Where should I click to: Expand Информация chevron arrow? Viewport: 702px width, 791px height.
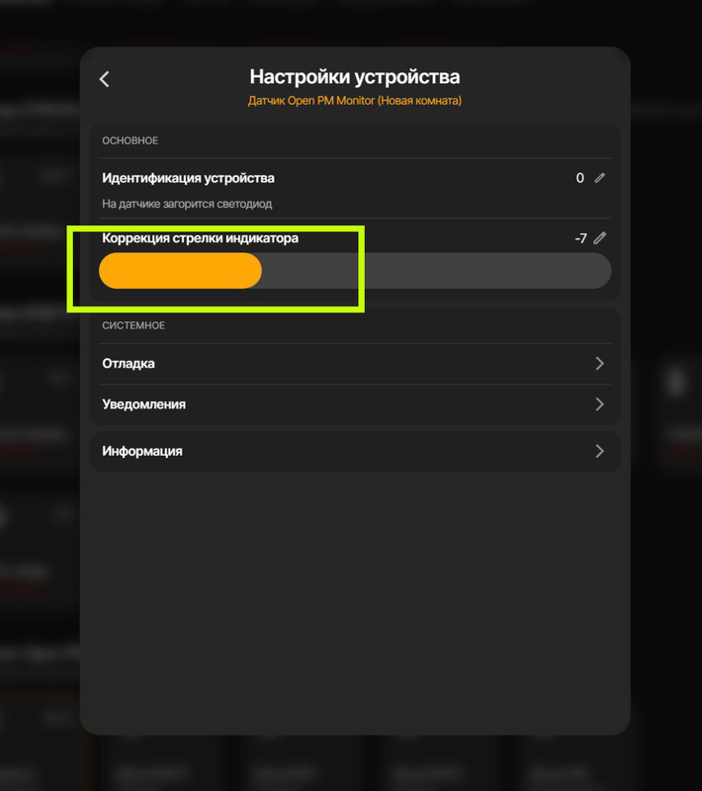[599, 451]
